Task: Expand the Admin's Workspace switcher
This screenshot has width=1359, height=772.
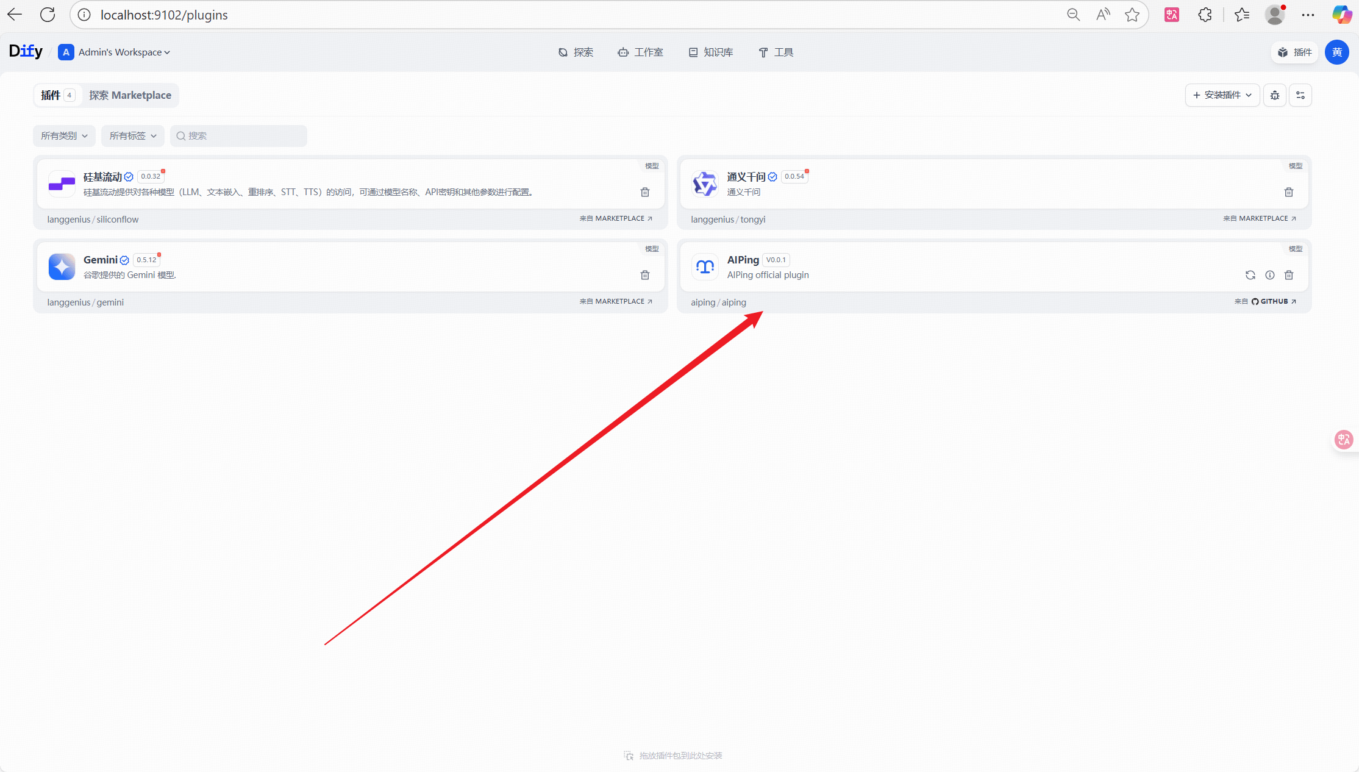Action: pyautogui.click(x=115, y=52)
